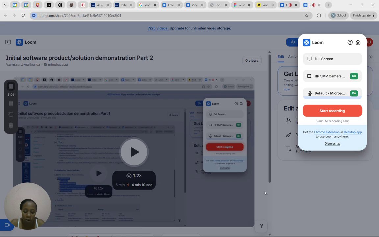Toggle the sidebar panel icon beside Loom logo
This screenshot has width=379, height=237.
[x=8, y=42]
